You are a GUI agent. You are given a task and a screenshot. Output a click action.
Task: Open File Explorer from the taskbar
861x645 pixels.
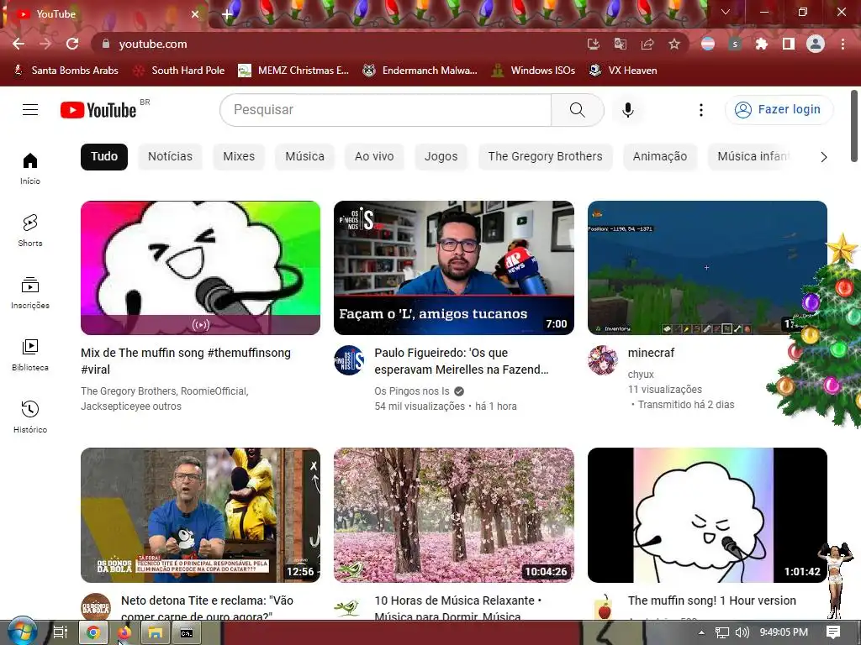click(x=156, y=633)
